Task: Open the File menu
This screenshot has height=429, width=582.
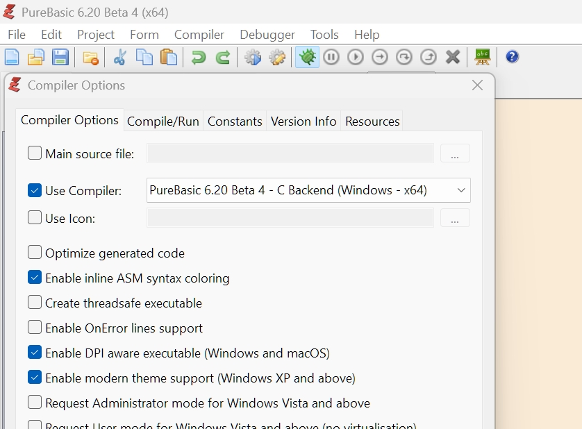Action: (x=17, y=35)
